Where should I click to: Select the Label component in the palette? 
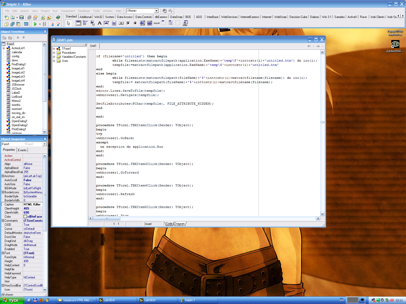click(99, 23)
